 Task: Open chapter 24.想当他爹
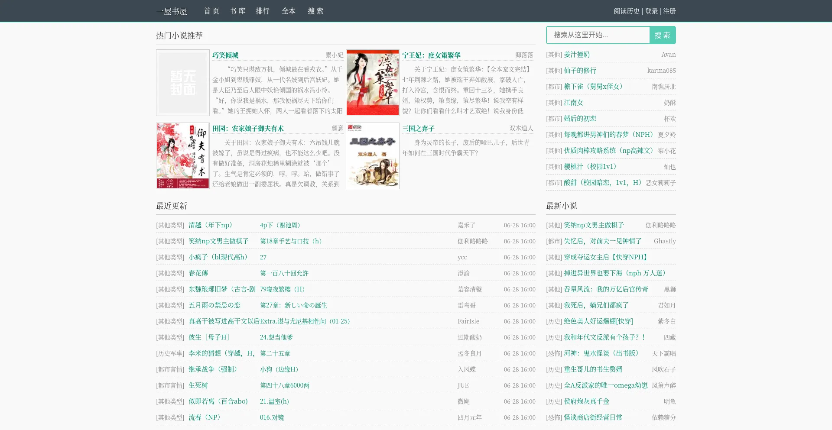[x=276, y=337]
